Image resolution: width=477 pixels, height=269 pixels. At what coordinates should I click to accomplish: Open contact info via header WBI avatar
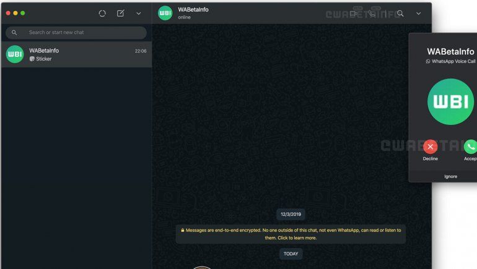coord(165,13)
